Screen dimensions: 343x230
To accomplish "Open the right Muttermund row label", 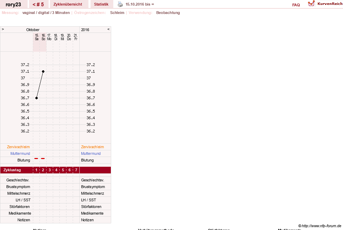I will coord(91,153).
